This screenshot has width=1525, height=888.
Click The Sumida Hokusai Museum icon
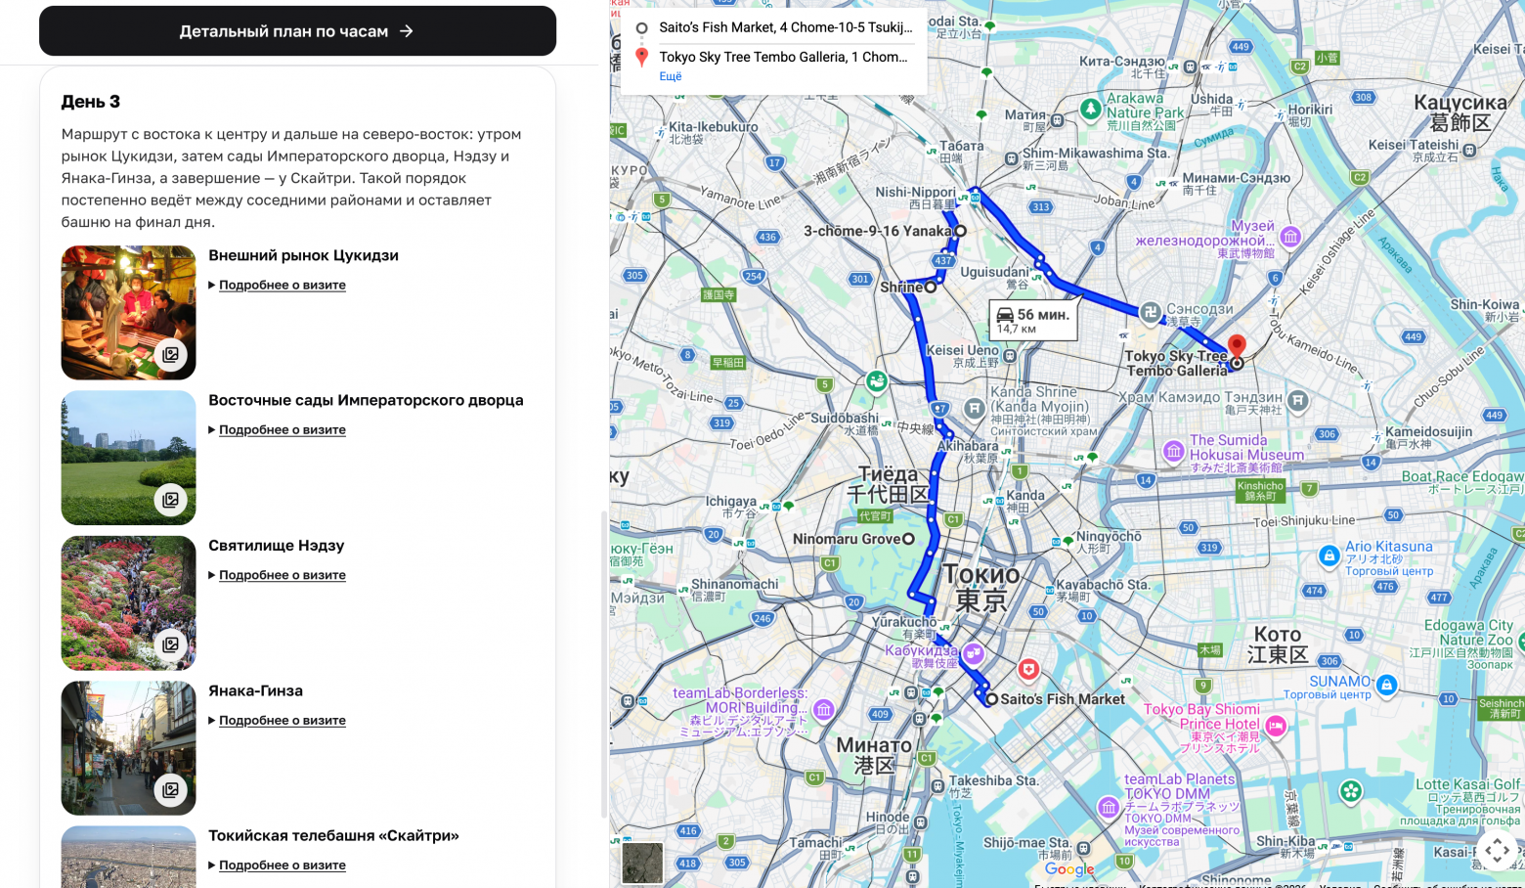[x=1173, y=452]
